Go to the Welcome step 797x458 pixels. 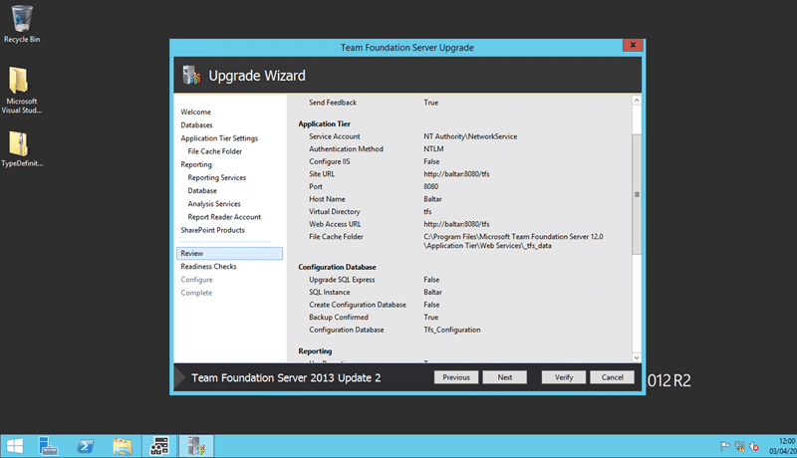195,112
